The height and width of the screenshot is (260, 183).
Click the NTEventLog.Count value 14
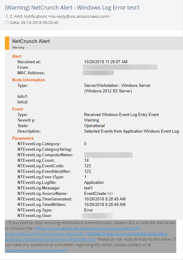[x=86, y=160]
